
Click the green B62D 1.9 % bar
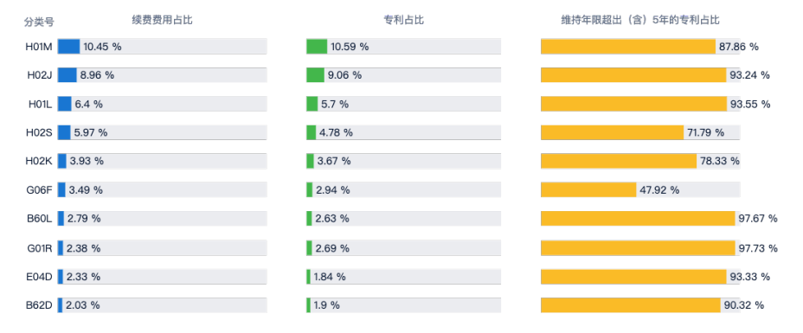click(309, 305)
